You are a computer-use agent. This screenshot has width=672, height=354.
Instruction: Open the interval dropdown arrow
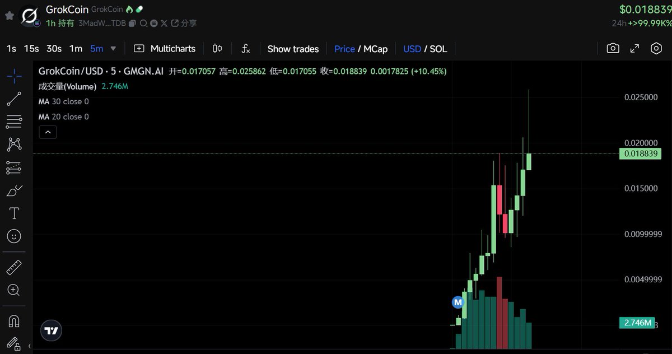tap(113, 49)
